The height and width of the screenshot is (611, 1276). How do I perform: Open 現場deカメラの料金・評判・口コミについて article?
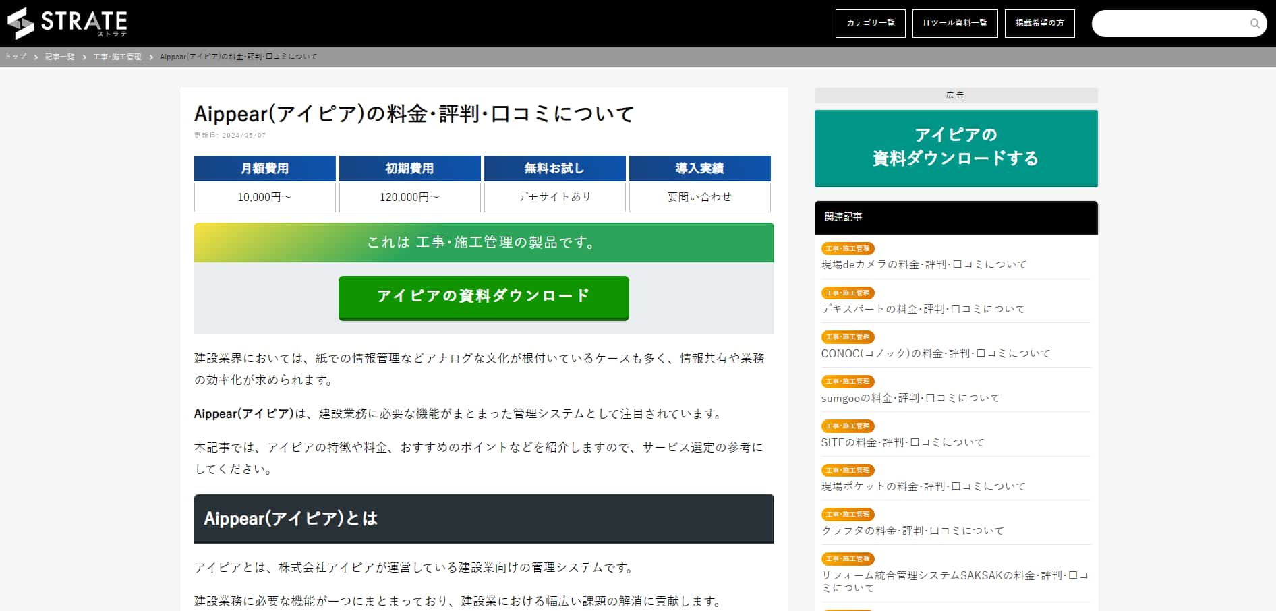click(x=923, y=264)
